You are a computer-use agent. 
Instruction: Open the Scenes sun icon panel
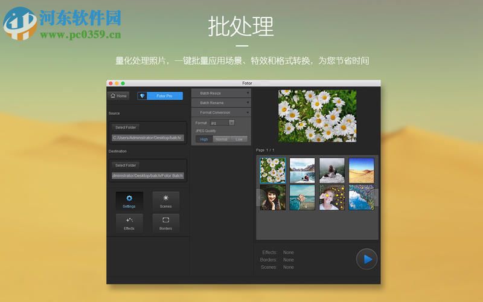click(165, 201)
